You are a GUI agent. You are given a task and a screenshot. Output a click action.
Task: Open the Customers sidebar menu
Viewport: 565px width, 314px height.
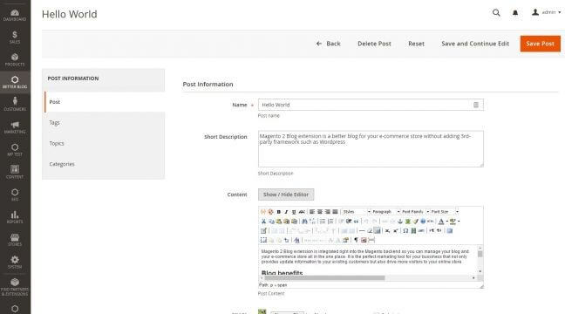15,105
